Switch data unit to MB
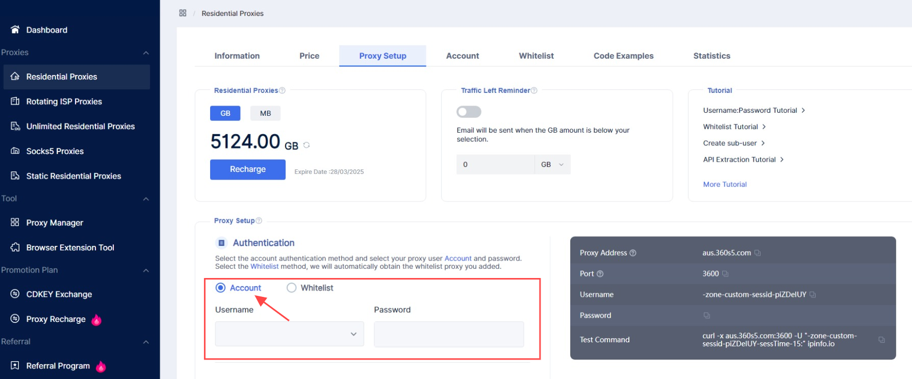This screenshot has width=912, height=379. (x=265, y=113)
